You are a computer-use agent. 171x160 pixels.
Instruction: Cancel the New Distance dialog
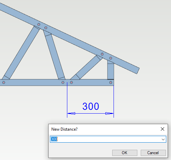(153, 153)
